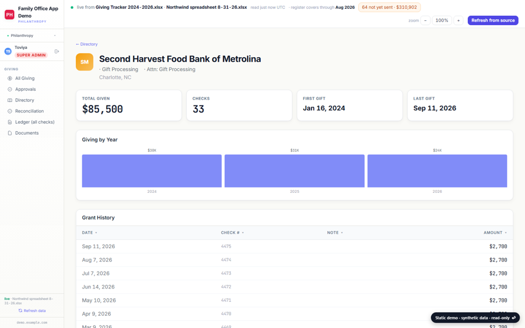Click check number 4475

tap(226, 246)
